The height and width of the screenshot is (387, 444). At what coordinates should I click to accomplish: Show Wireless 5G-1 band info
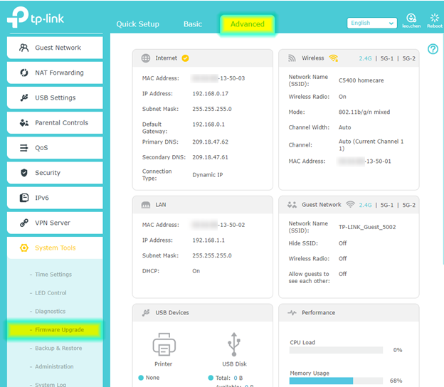tap(387, 58)
